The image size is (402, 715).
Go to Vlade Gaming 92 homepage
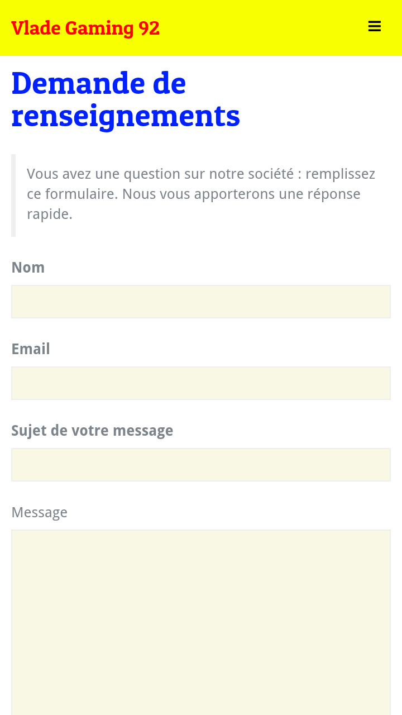tap(85, 28)
